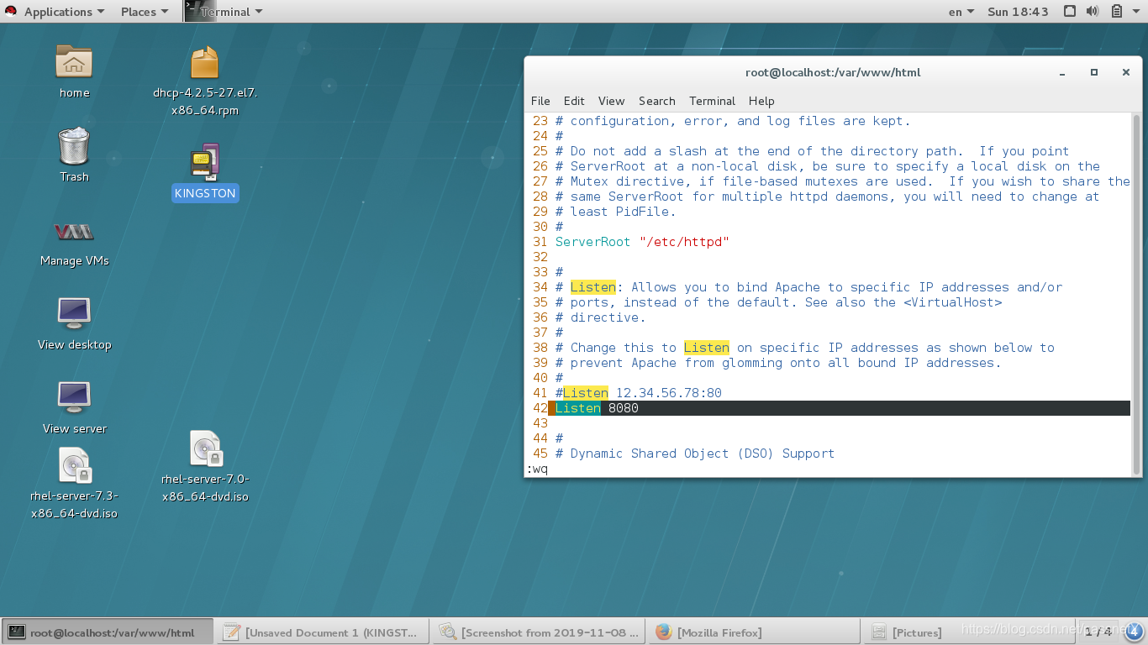This screenshot has height=645, width=1148.
Task: Click the Screenshot image viewer taskbar icon
Action: [448, 632]
